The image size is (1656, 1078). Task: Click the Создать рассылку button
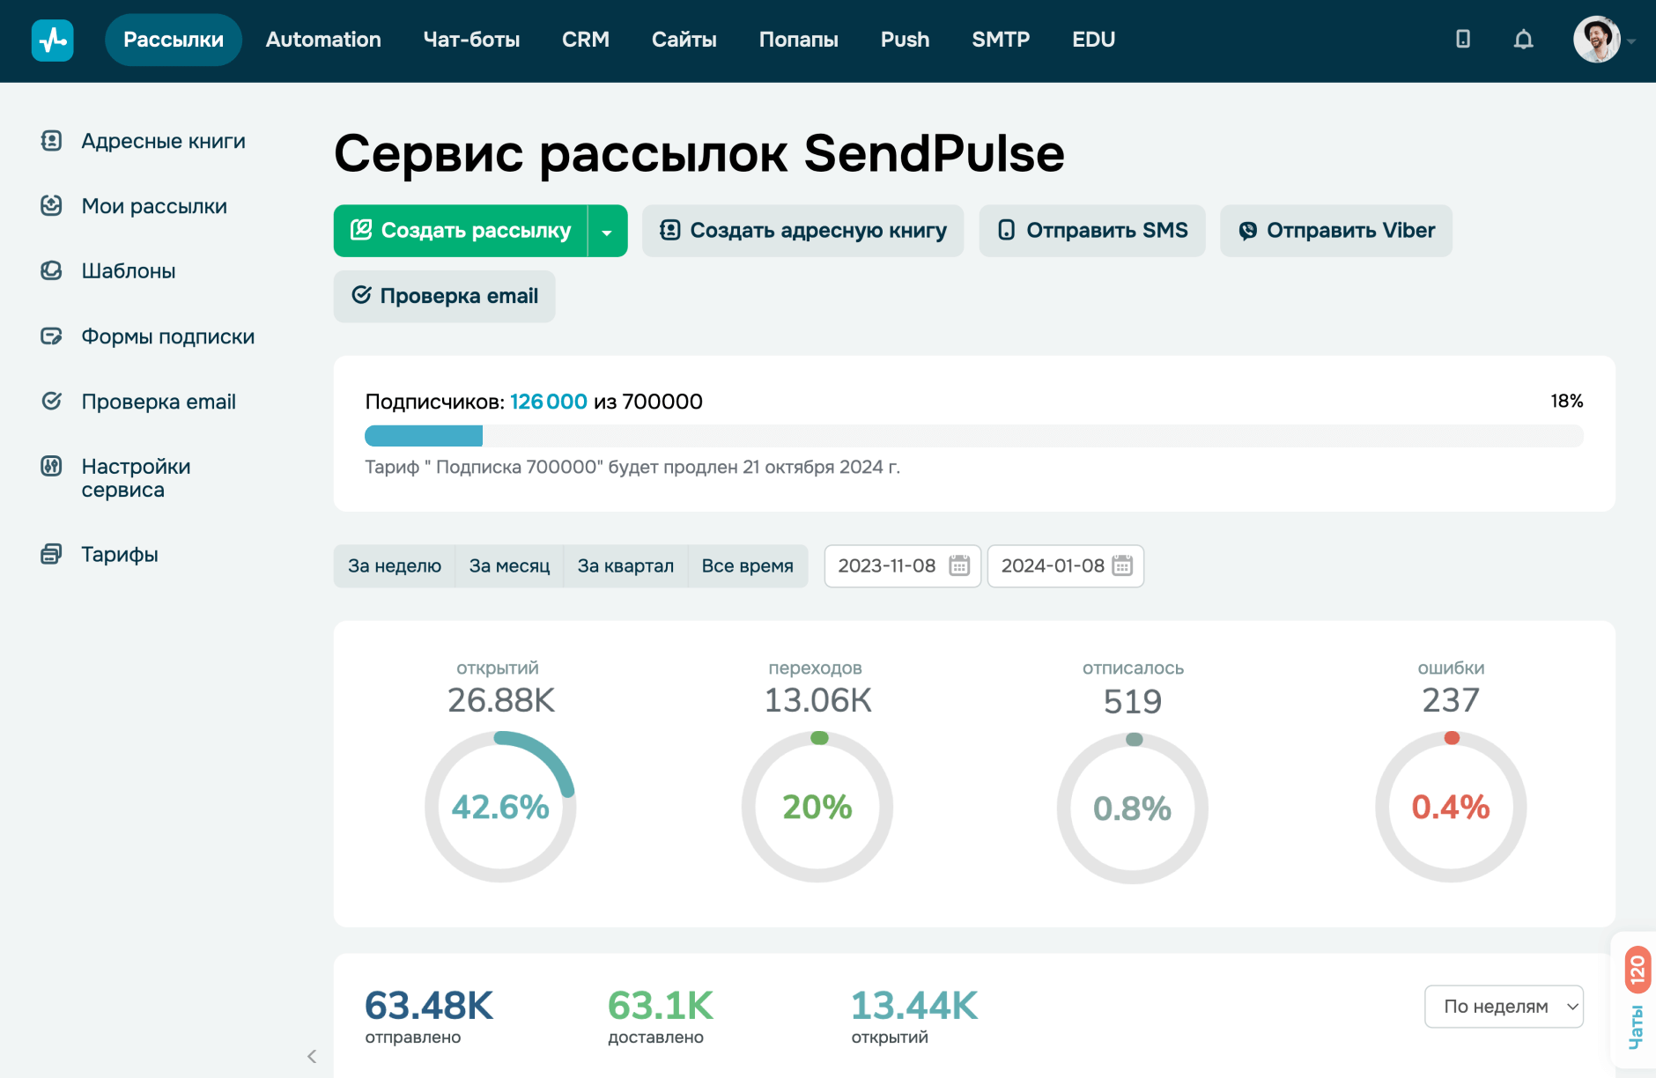[x=461, y=232]
